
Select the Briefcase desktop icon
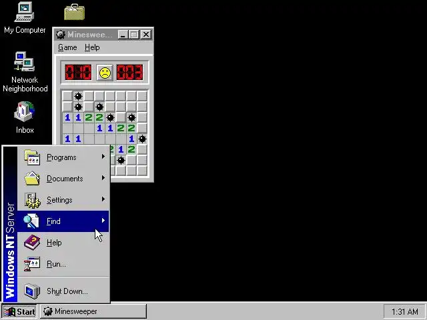[74, 12]
